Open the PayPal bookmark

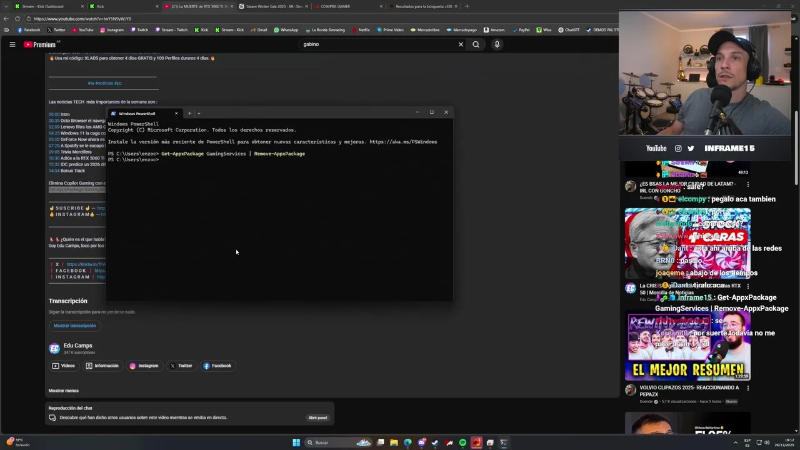pos(521,30)
